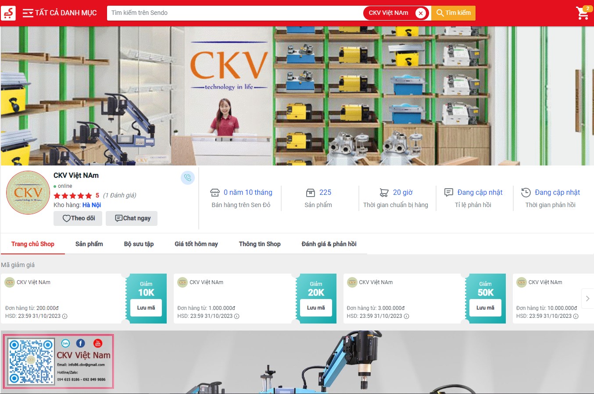This screenshot has width=594, height=394.
Task: Save the Giảm 20K voucher code
Action: (316, 308)
